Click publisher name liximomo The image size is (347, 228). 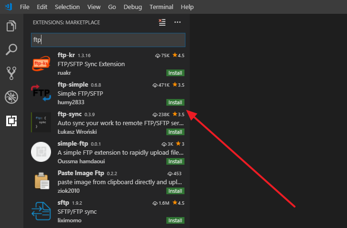click(70, 220)
